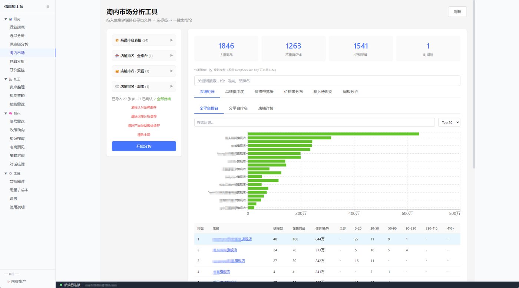This screenshot has height=288, width=519.
Task: Click the 加工 section icon
Action: coord(10,79)
